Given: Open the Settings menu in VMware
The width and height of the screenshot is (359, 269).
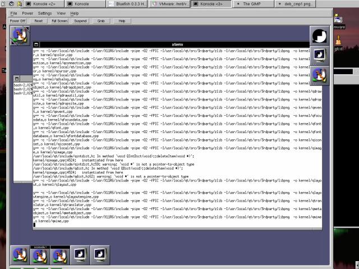Looking at the screenshot, I should pos(45,13).
